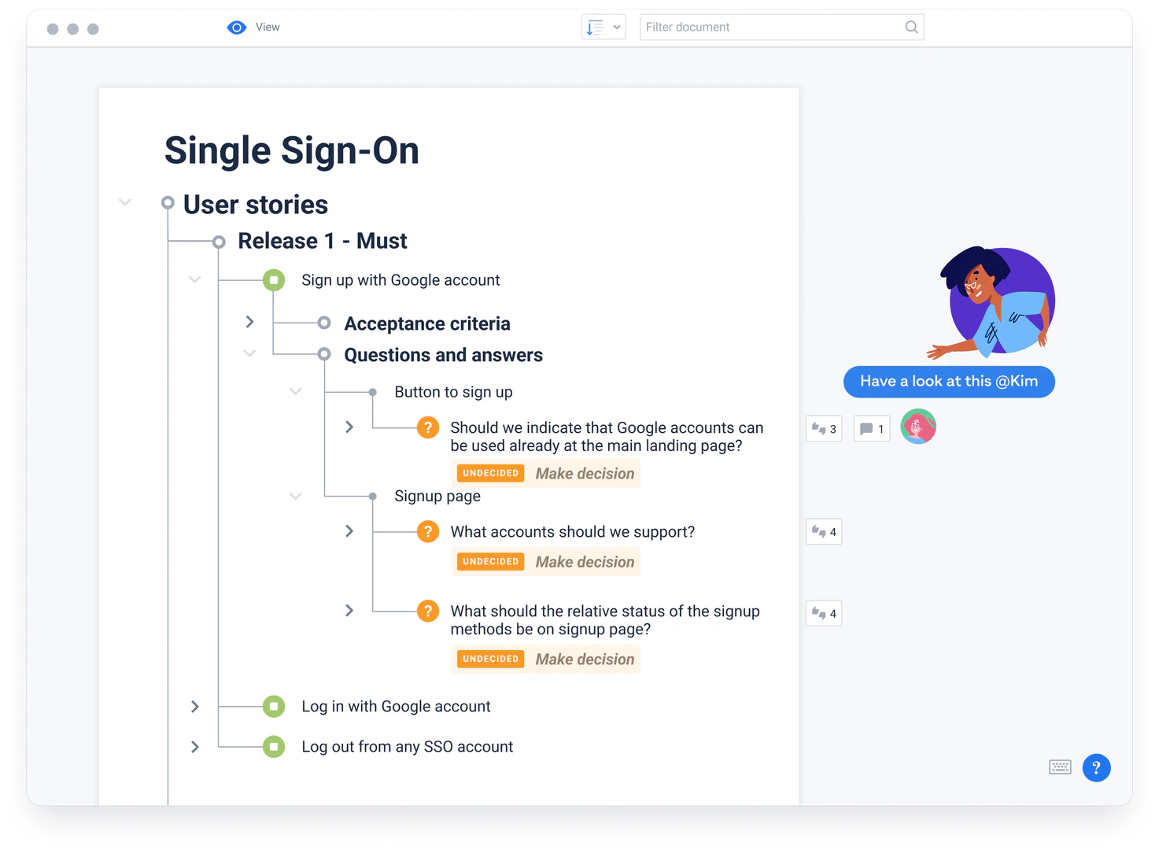Screen dimensions: 1159x850
Task: Open the comment showing 1 reply
Action: 871,428
